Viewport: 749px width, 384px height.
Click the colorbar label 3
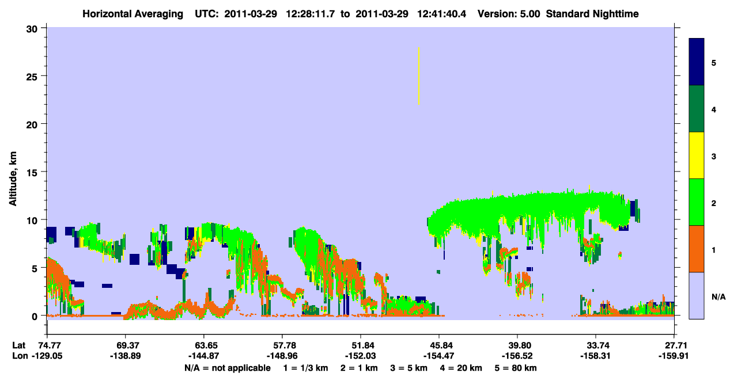tap(714, 156)
